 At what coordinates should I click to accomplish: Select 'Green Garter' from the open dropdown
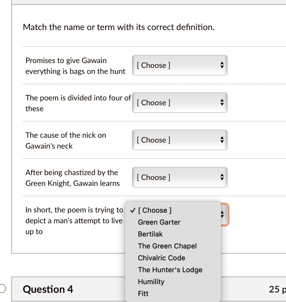tap(159, 222)
